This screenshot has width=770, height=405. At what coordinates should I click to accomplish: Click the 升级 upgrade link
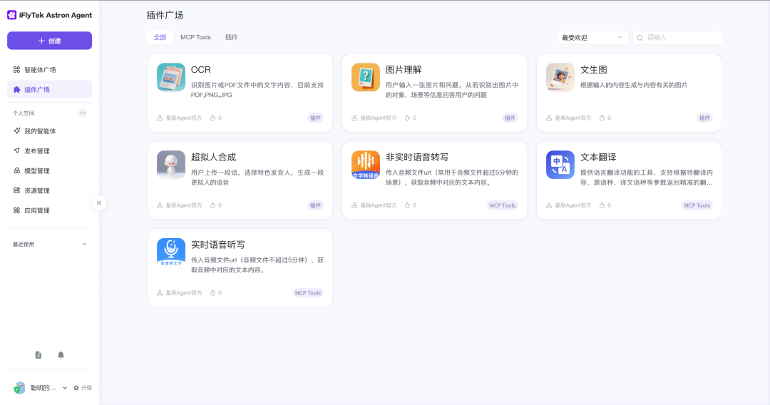click(x=83, y=388)
